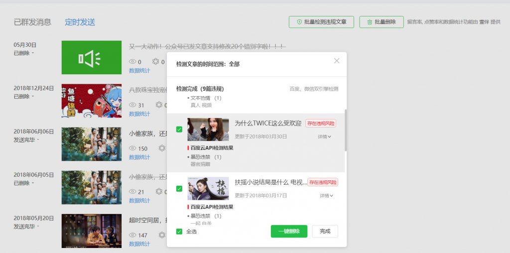This screenshot has height=253, width=510.
Task: Open 数据统计 link for 05月30日 post
Action: [139, 71]
